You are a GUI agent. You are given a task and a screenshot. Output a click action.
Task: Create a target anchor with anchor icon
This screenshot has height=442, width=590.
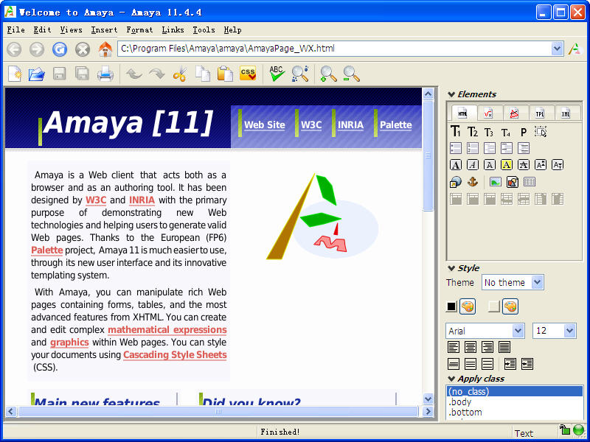pos(473,182)
